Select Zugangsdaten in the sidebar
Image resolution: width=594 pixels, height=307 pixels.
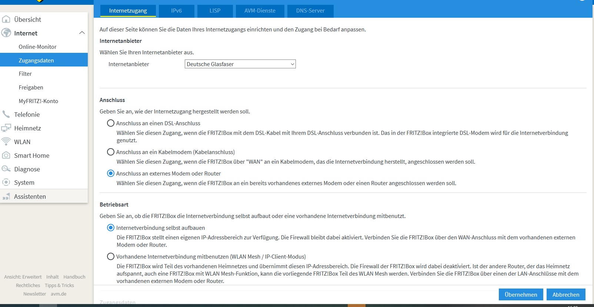(44, 60)
